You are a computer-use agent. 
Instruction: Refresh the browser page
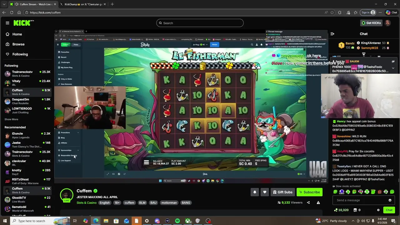tap(12, 12)
